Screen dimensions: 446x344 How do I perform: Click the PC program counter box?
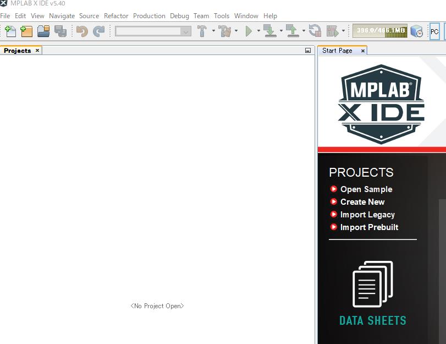[x=434, y=31]
